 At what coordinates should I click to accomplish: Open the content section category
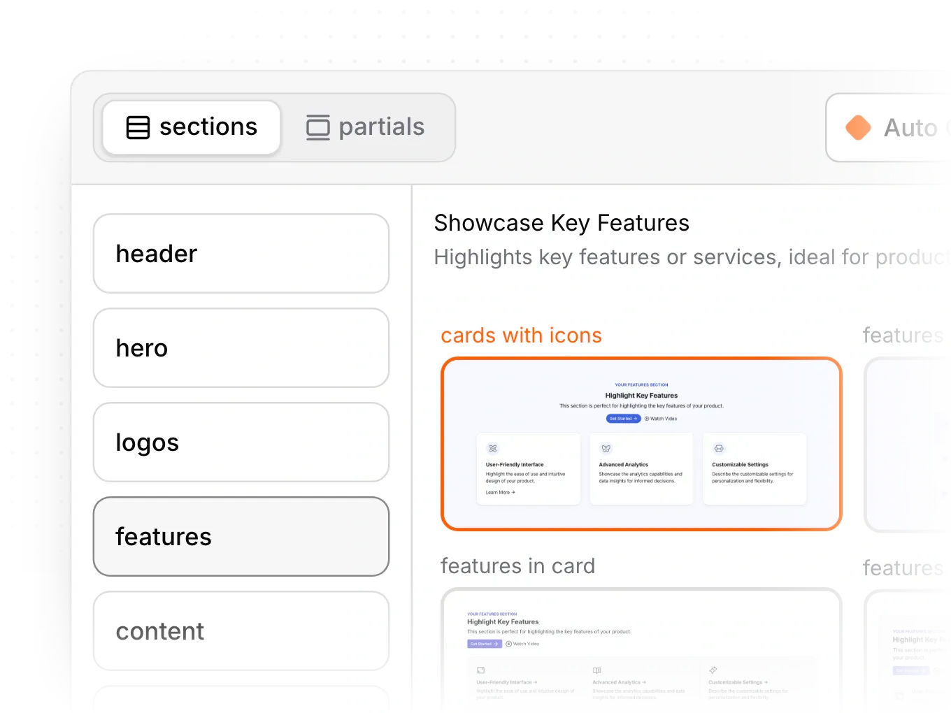(x=241, y=631)
